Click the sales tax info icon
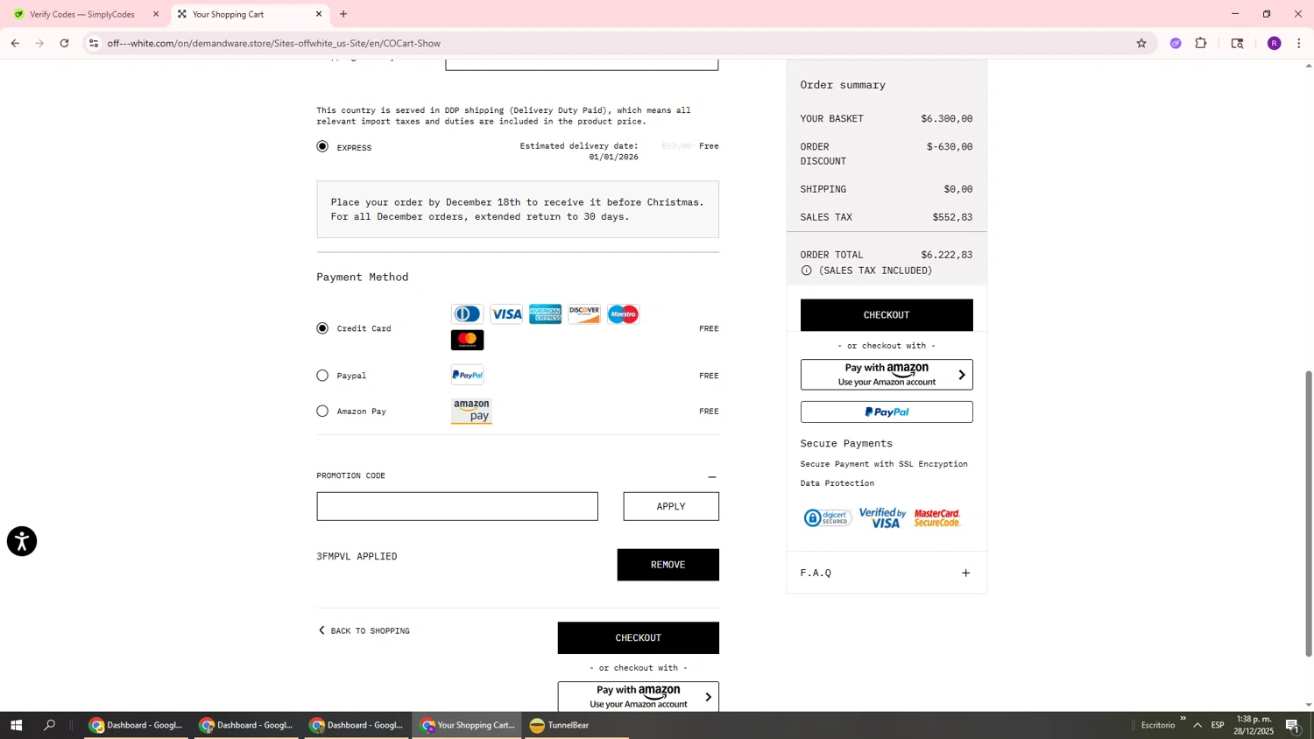This screenshot has width=1314, height=739. click(x=806, y=271)
